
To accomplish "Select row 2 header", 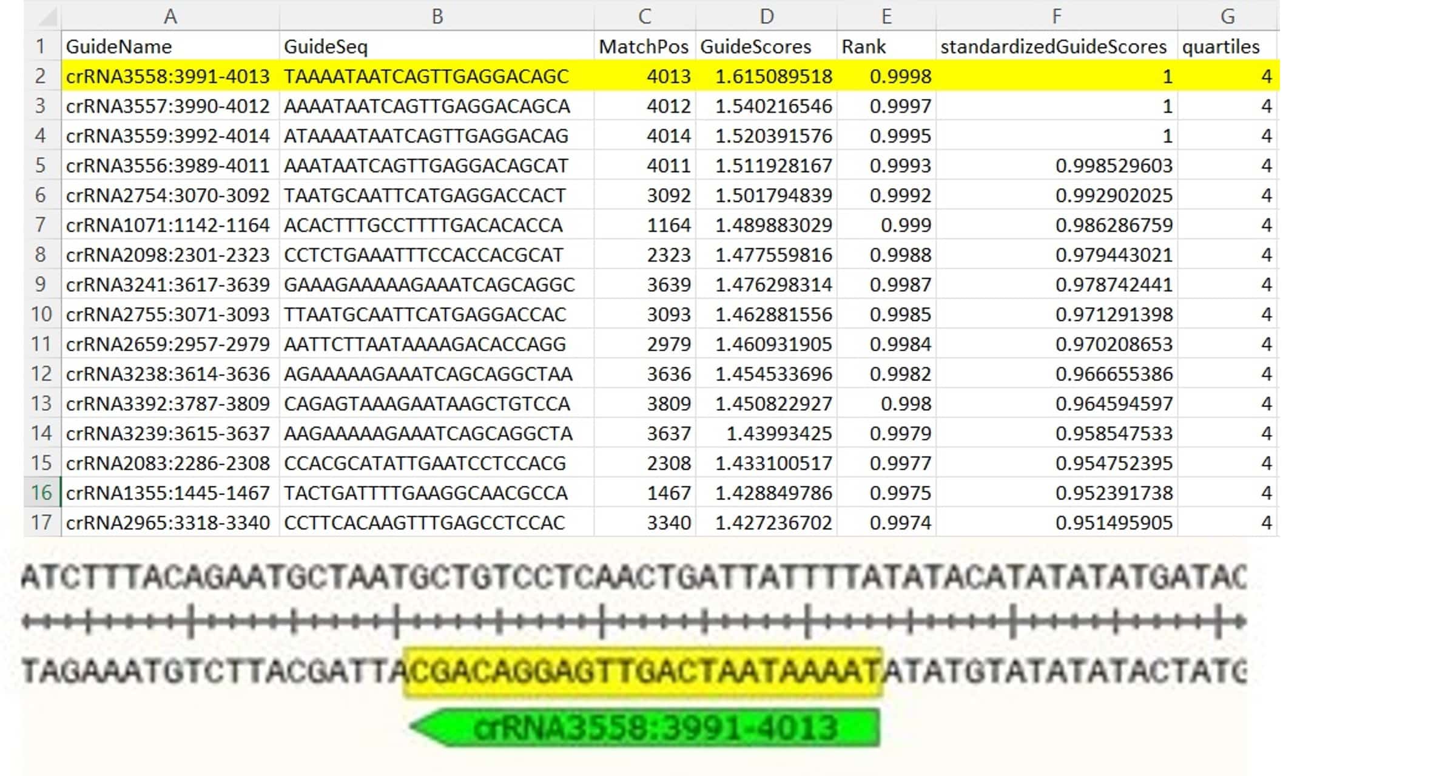I will tap(41, 76).
